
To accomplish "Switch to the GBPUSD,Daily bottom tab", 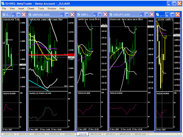I will [x=140, y=134].
